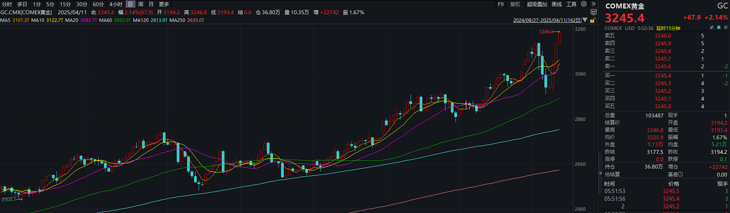This screenshot has width=730, height=213.
Task: Open the 更多 more periods menu
Action: click(x=164, y=4)
